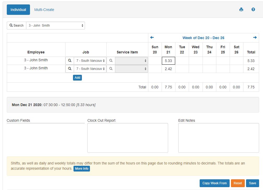The image size is (263, 190).
Task: Go to previous week with left arrow
Action: click(x=152, y=38)
